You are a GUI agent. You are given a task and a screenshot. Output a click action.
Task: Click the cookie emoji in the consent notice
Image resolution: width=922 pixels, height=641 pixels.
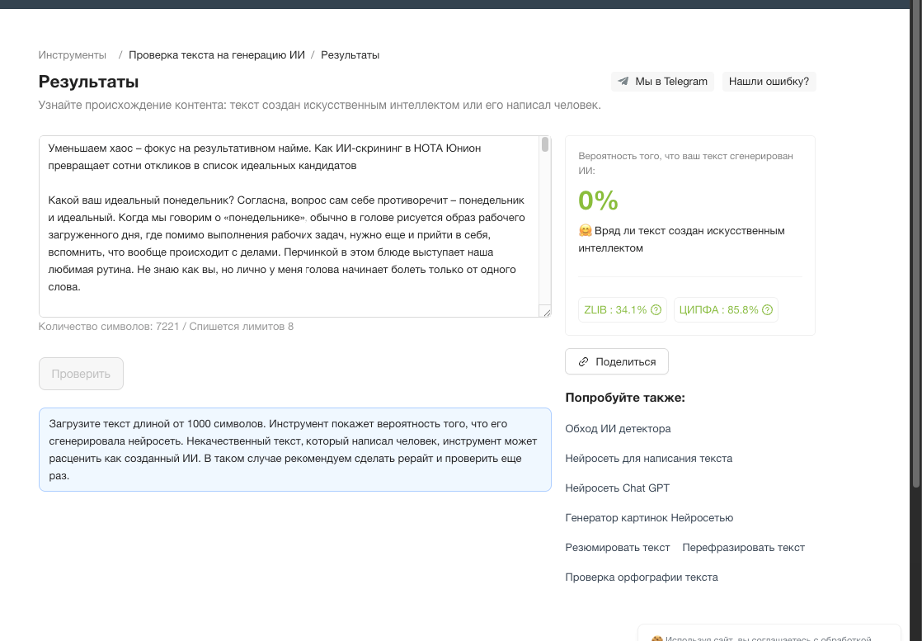(656, 638)
